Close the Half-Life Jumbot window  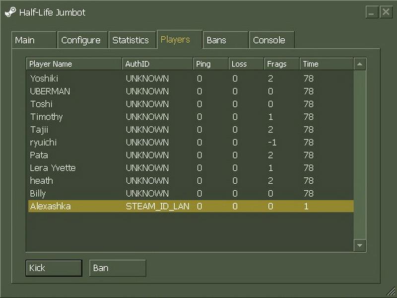pos(386,12)
